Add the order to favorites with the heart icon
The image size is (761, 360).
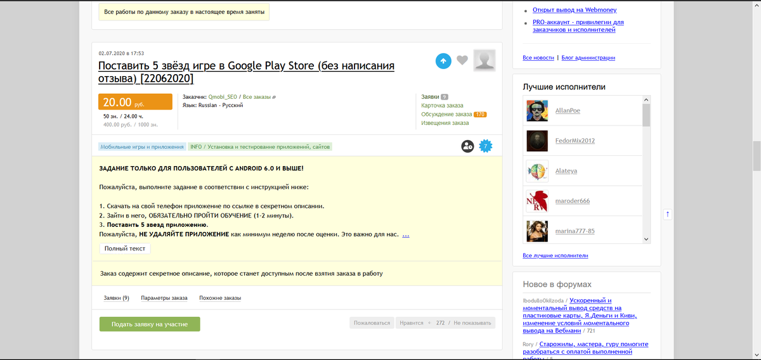[x=462, y=60]
